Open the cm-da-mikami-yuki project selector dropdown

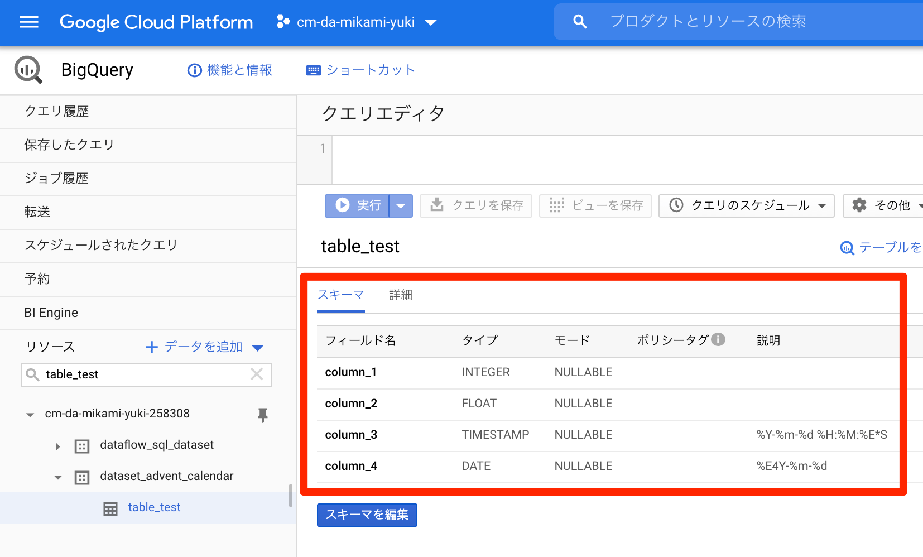431,22
